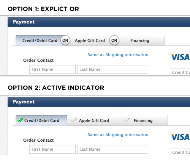The width and height of the screenshot is (190, 161).
Task: Select Apple Gift Card tab in Option 1
Action: click(90, 41)
